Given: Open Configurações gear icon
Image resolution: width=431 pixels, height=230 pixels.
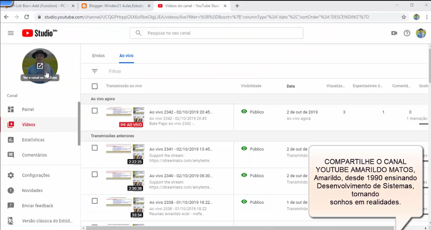Looking at the screenshot, I should 11,175.
